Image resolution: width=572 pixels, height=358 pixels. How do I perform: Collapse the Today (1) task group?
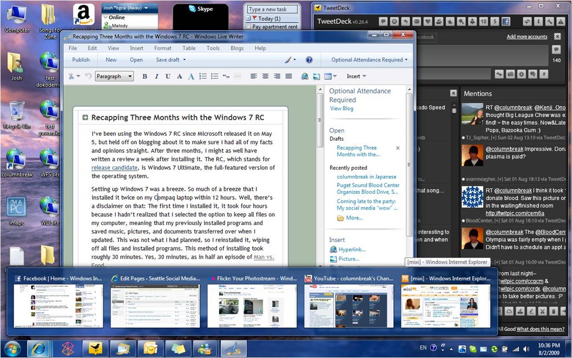pos(249,18)
